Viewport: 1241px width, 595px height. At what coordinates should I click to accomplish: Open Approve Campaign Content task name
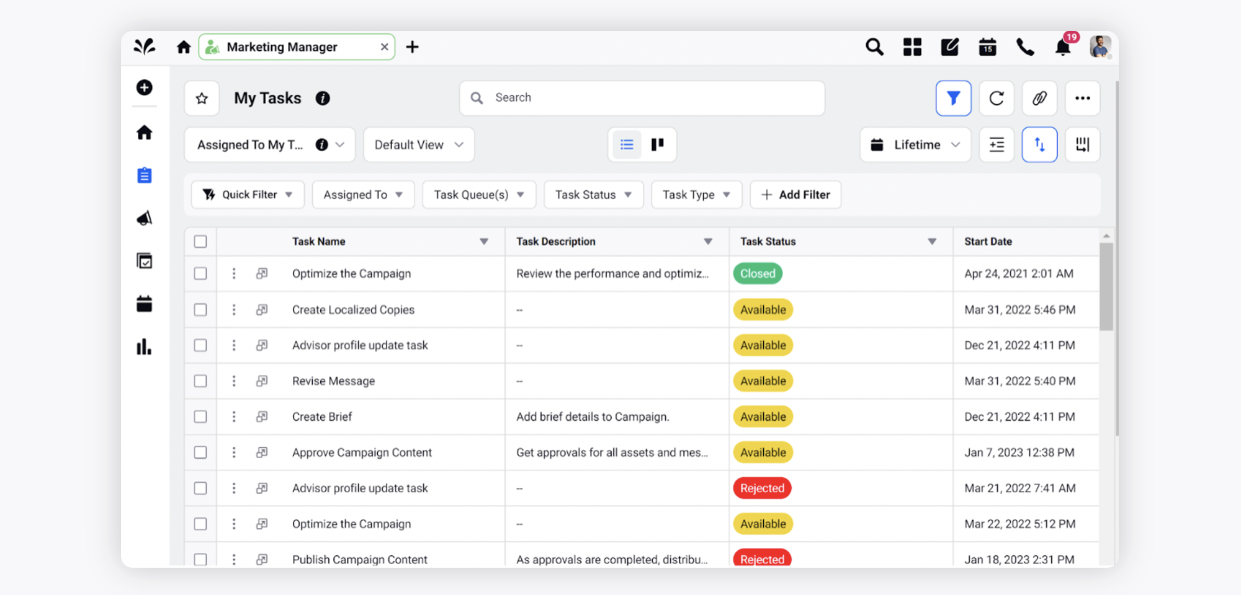tap(362, 452)
